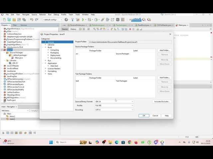Click the Redo arrow icon
213x159 pixels.
37,20
